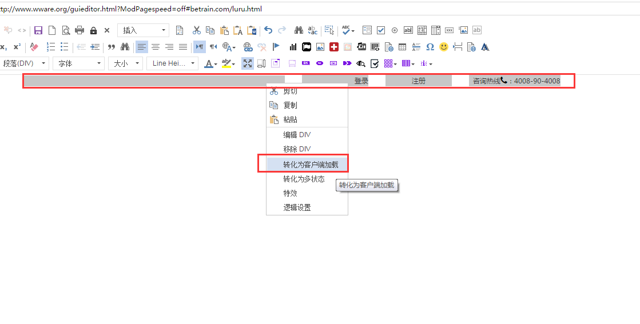
Task: Insert a checkbox form field
Action: (381, 30)
